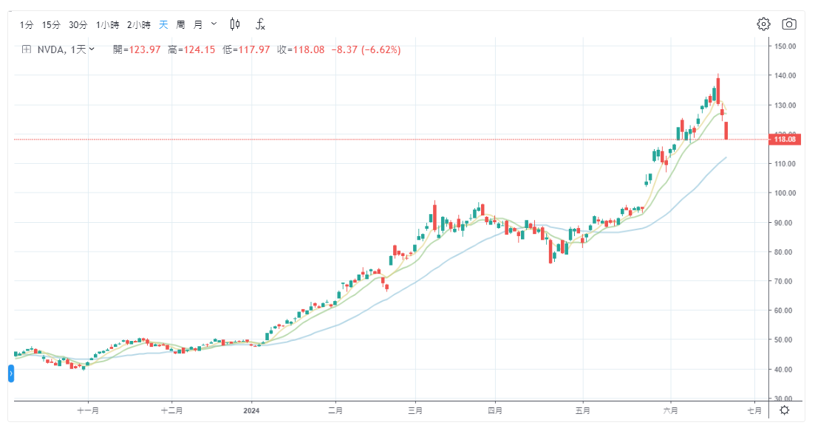Switch to the 15分 timeframe
815x428 pixels.
point(51,24)
